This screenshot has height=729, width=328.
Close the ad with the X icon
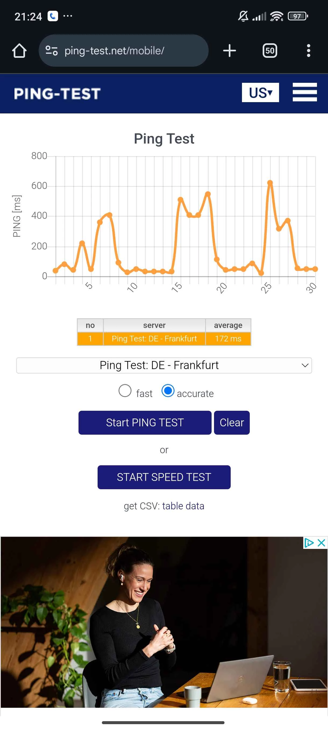tap(321, 543)
